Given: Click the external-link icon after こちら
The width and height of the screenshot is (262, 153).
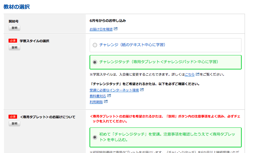Looking at the screenshot, I should click(x=197, y=74).
